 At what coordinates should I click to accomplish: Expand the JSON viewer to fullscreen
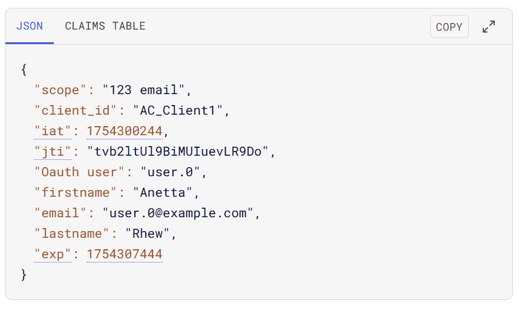pyautogui.click(x=489, y=27)
